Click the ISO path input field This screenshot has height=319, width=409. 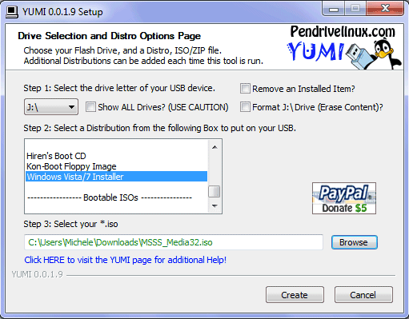tap(174, 242)
